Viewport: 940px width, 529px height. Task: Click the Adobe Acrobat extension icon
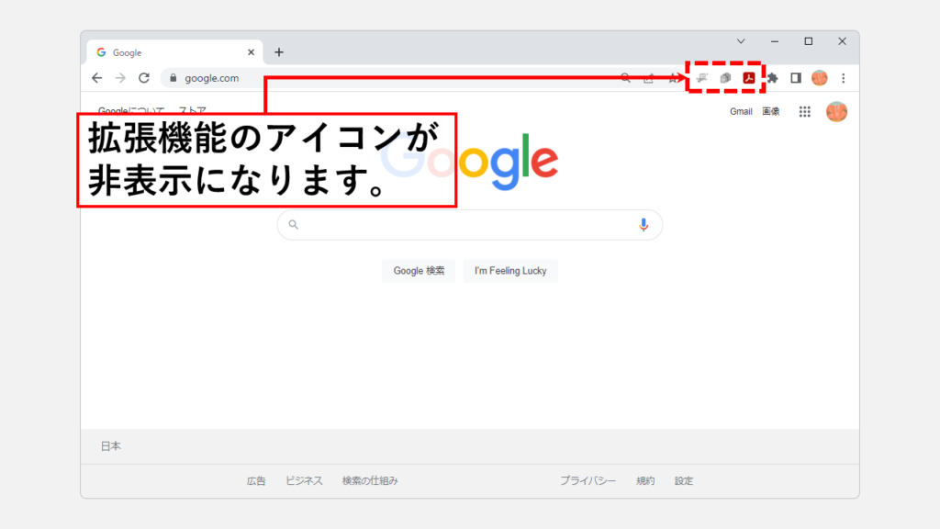(x=749, y=78)
